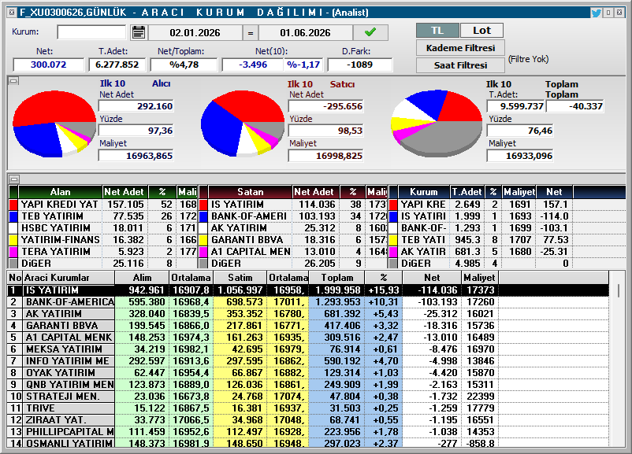
Task: Click the red swatch beside IS YATIRIM seller
Action: [203, 205]
